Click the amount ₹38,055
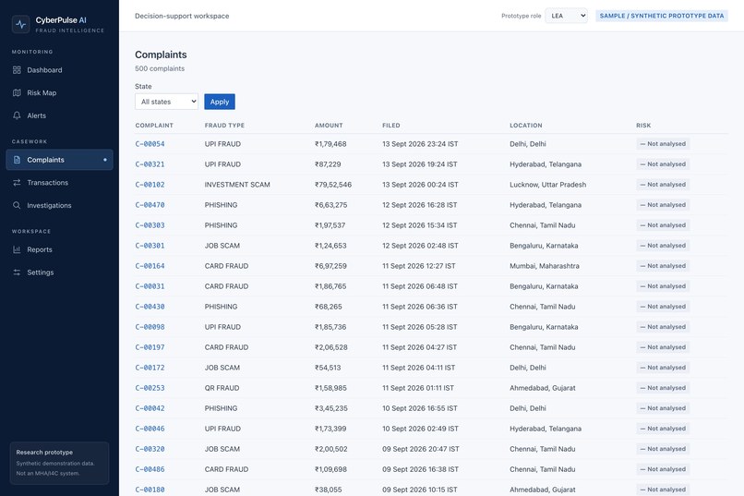This screenshot has height=496, width=744. [x=328, y=490]
